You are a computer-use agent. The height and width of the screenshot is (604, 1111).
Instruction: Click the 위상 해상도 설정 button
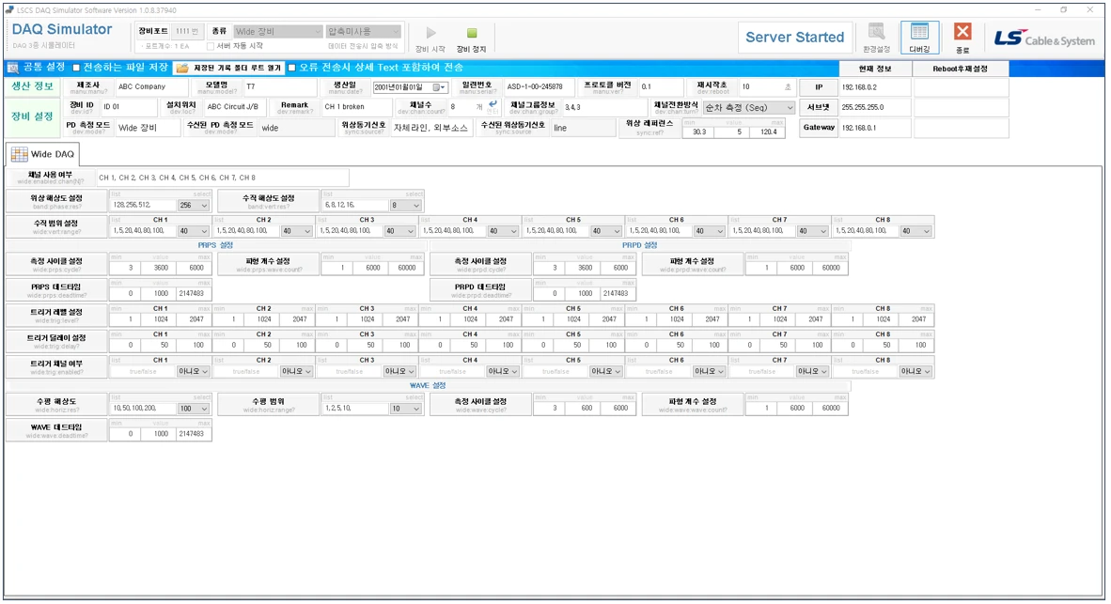[x=56, y=201]
